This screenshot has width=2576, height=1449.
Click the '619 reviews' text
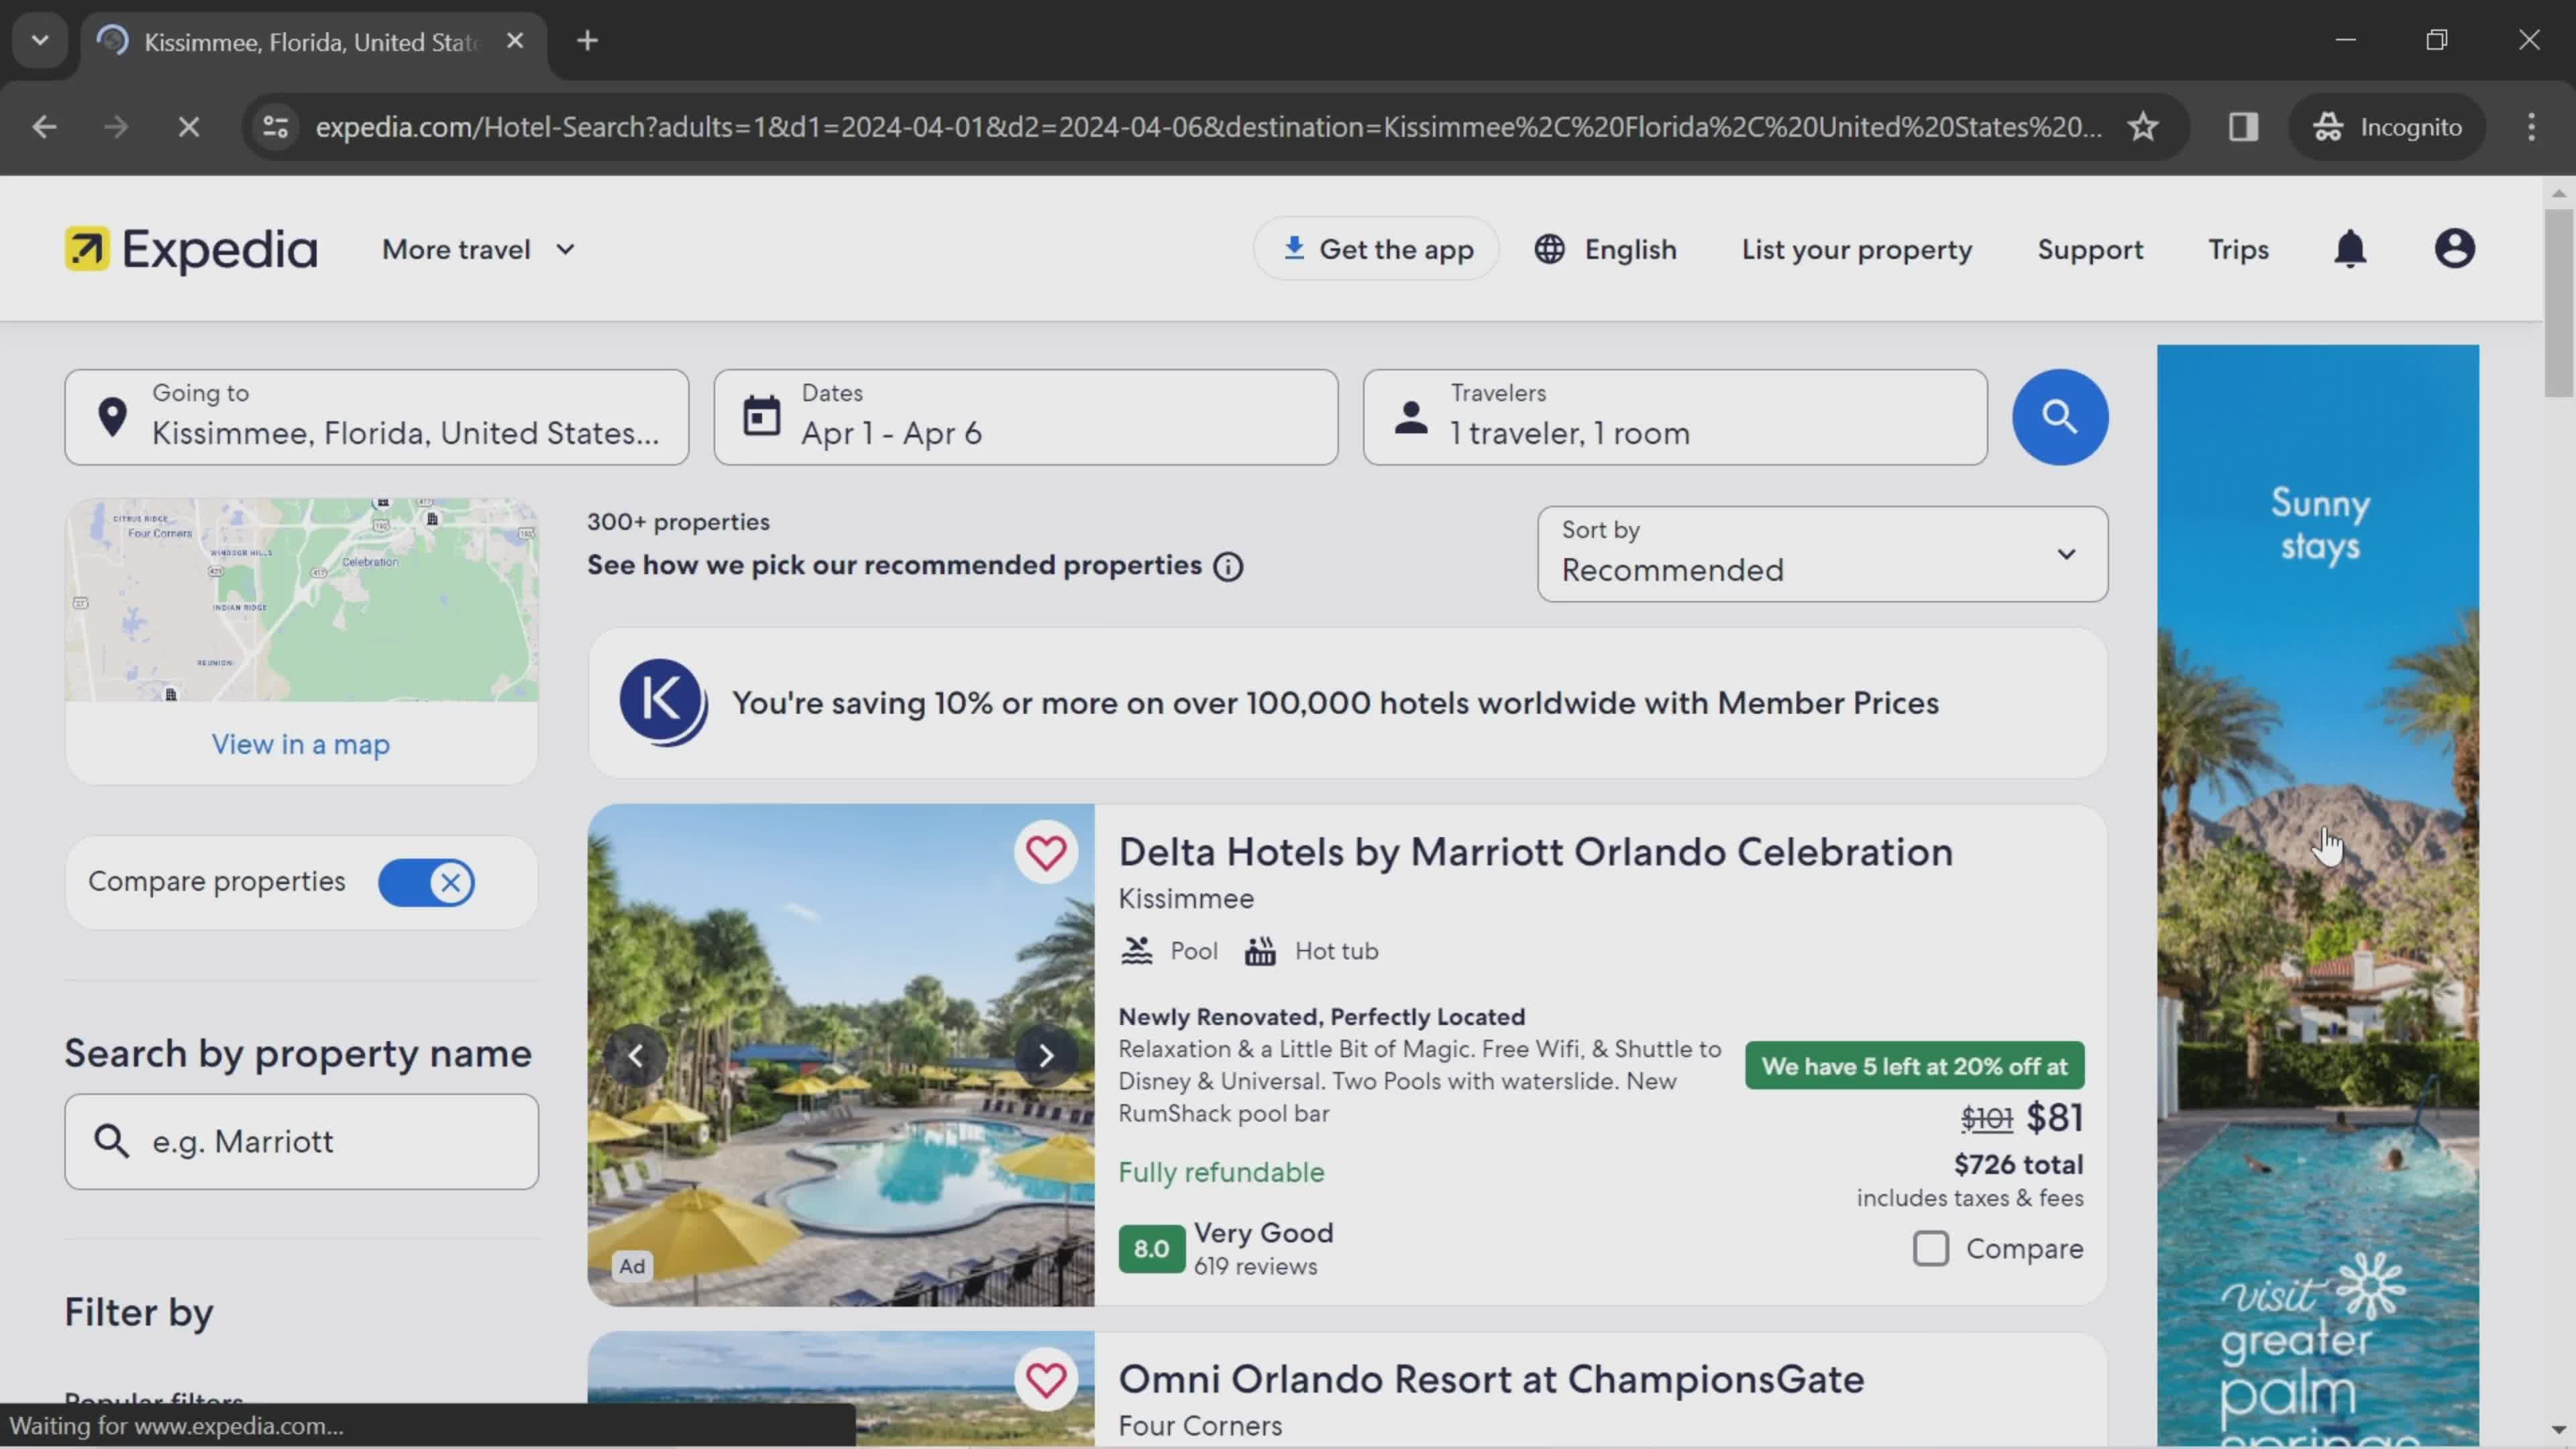click(1255, 1266)
